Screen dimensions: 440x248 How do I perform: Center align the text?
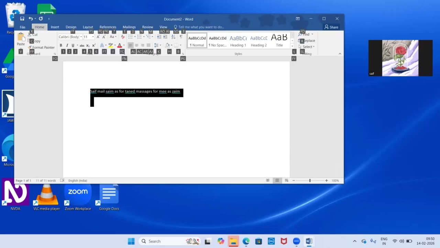tap(136, 45)
